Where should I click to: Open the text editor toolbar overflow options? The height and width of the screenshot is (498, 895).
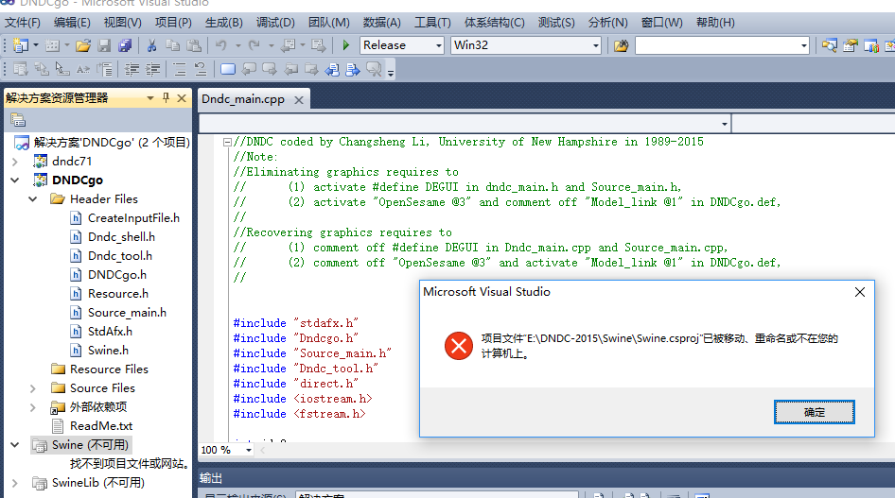(x=391, y=73)
